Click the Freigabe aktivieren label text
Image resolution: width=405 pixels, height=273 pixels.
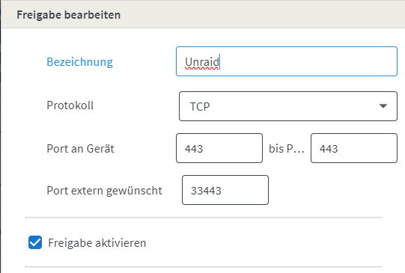click(97, 243)
